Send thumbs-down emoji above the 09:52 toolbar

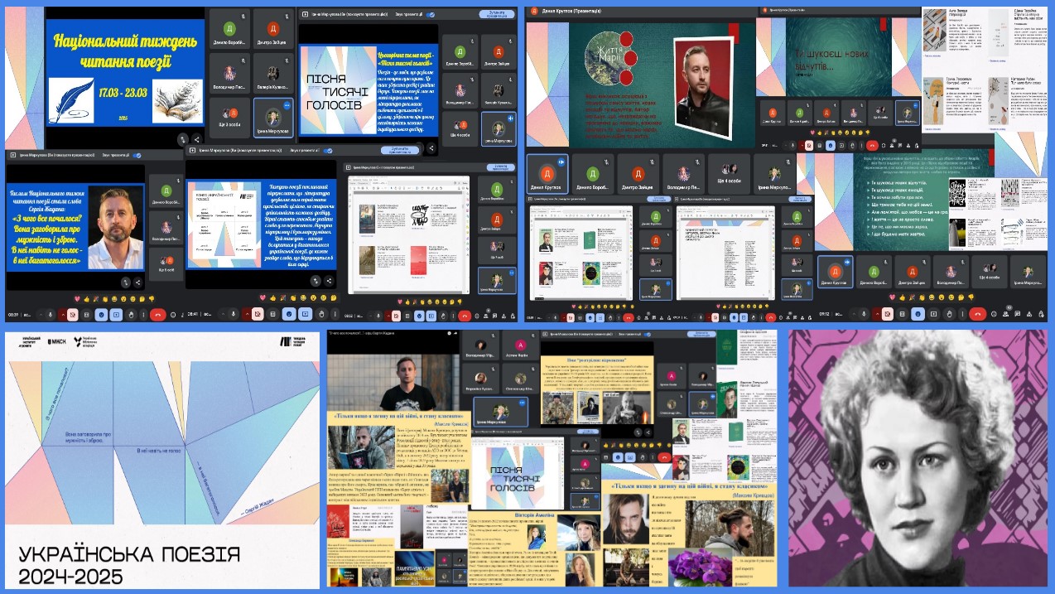tap(971, 297)
